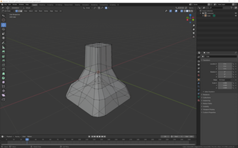Toggle visibility of Collection in outliner
238x148 pixels.
click(236, 13)
